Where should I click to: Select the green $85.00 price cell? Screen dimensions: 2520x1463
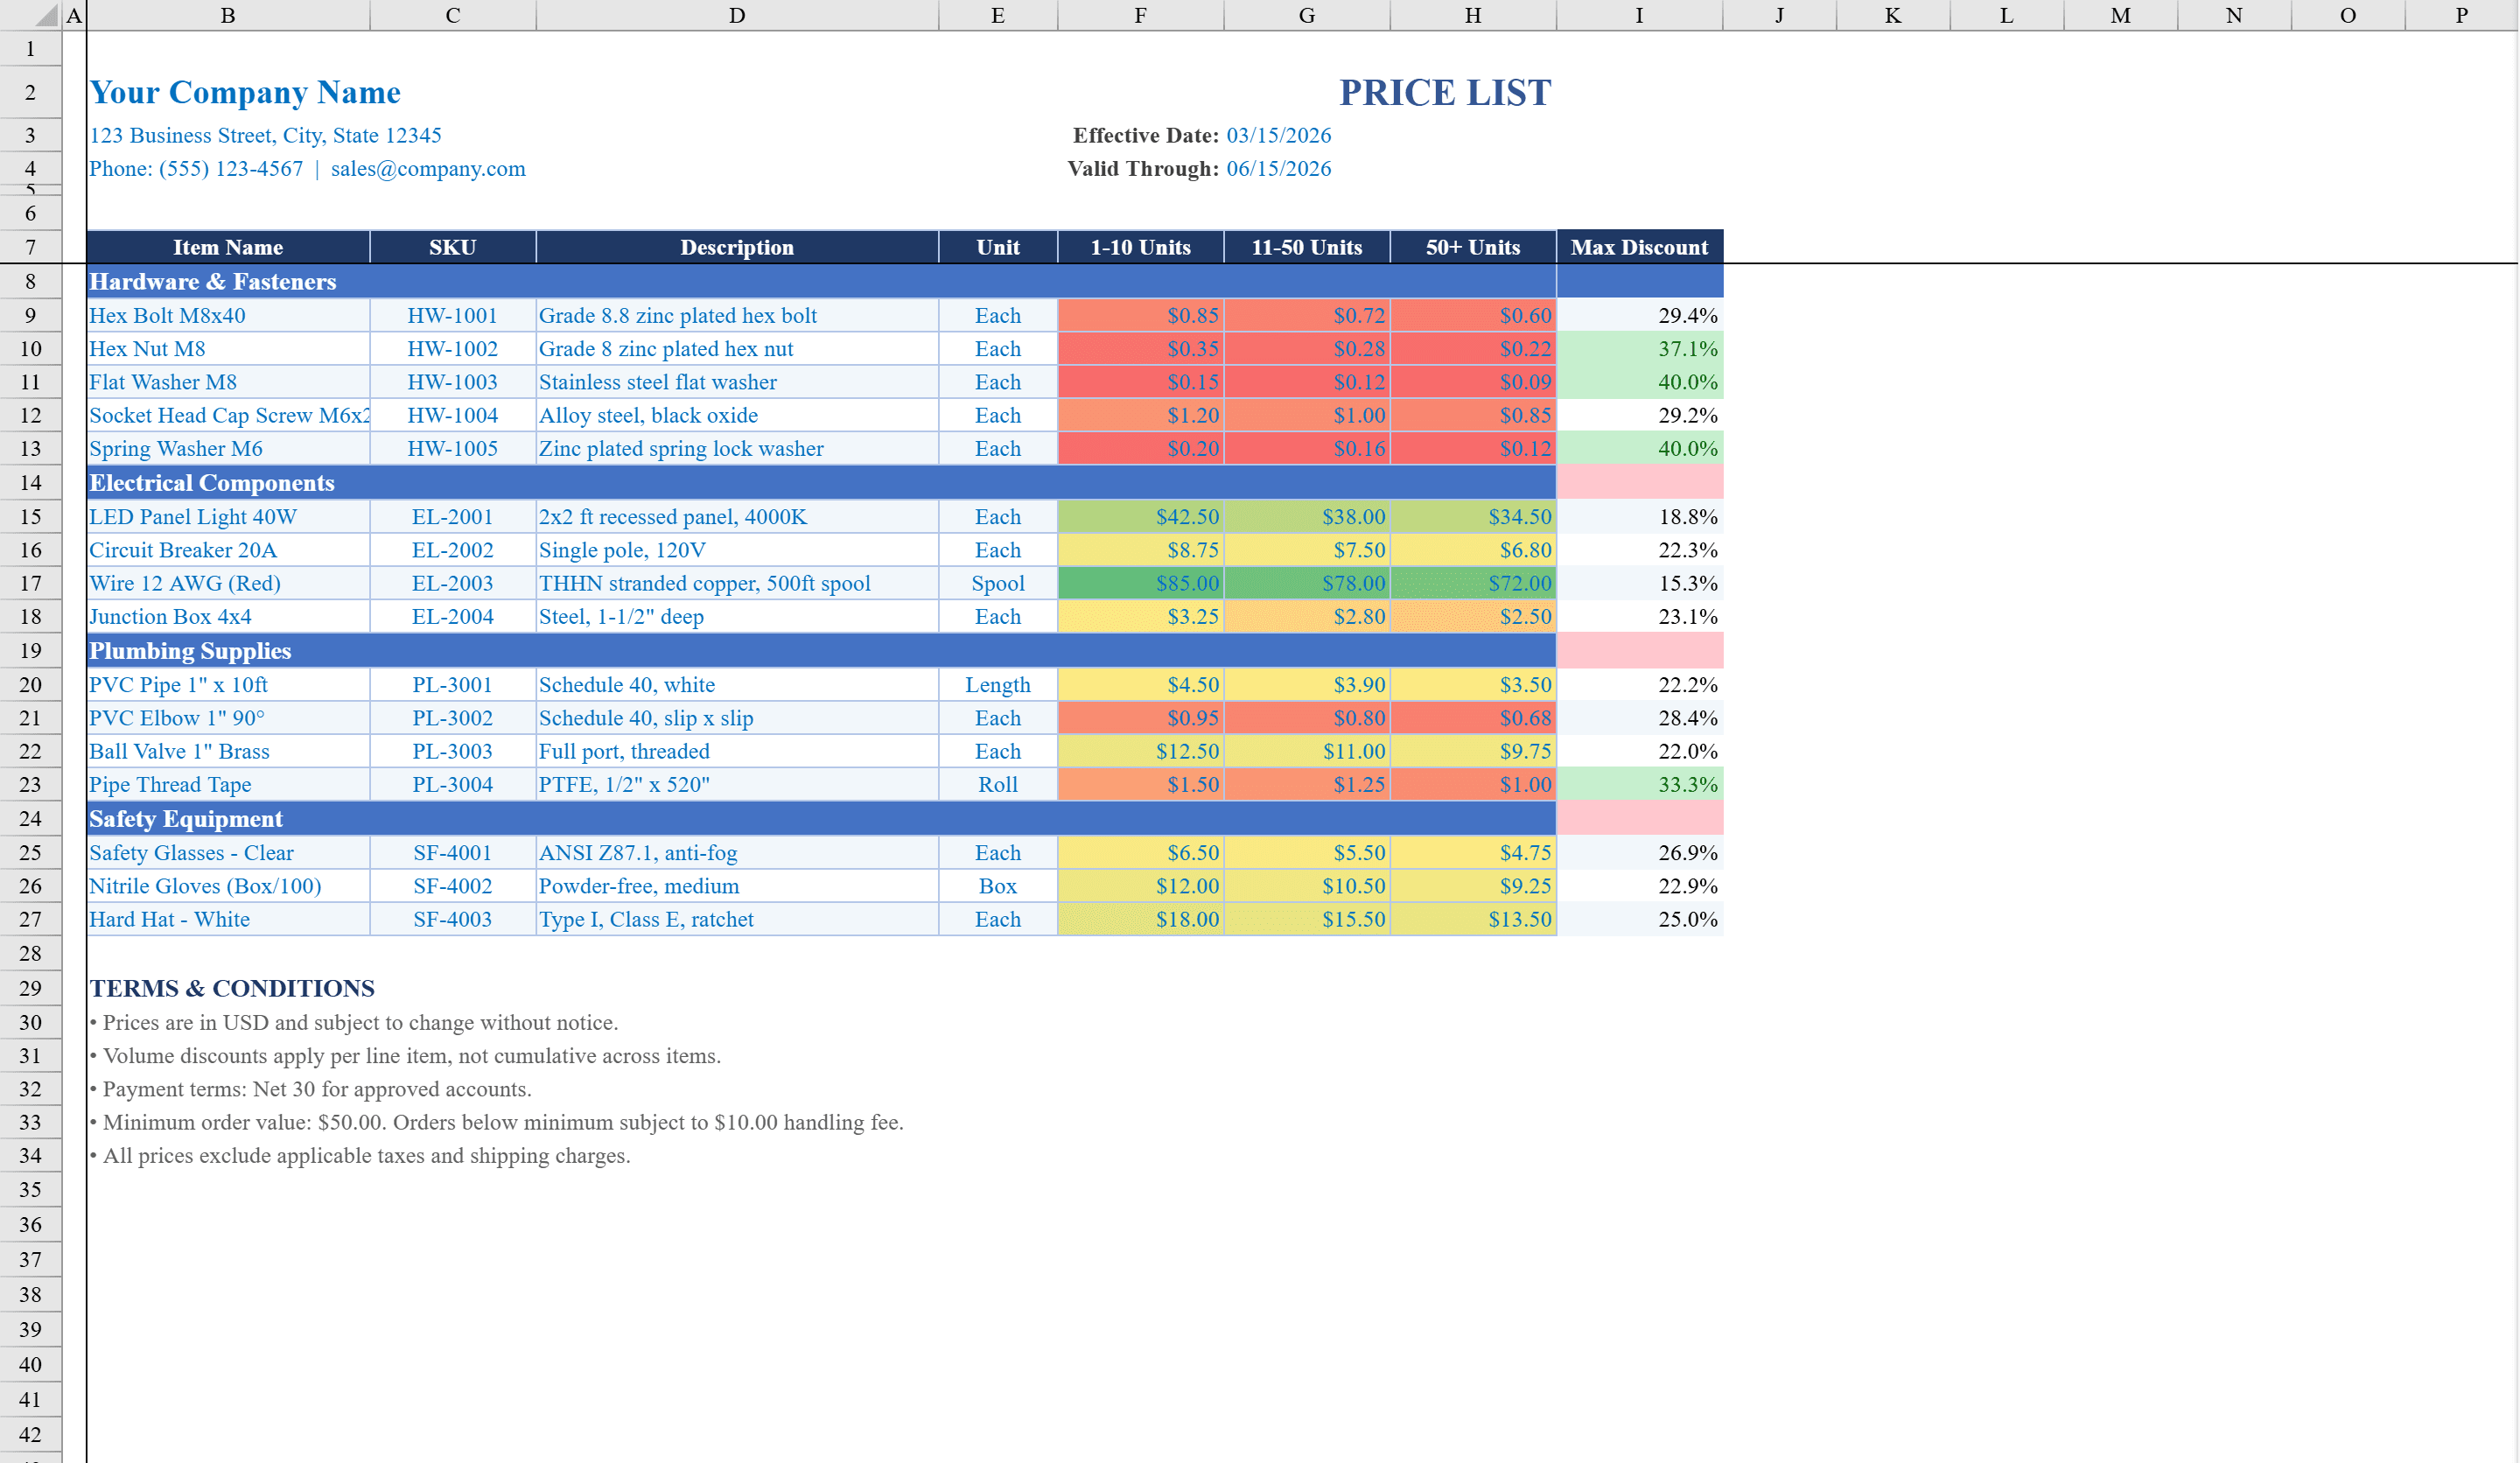point(1139,583)
